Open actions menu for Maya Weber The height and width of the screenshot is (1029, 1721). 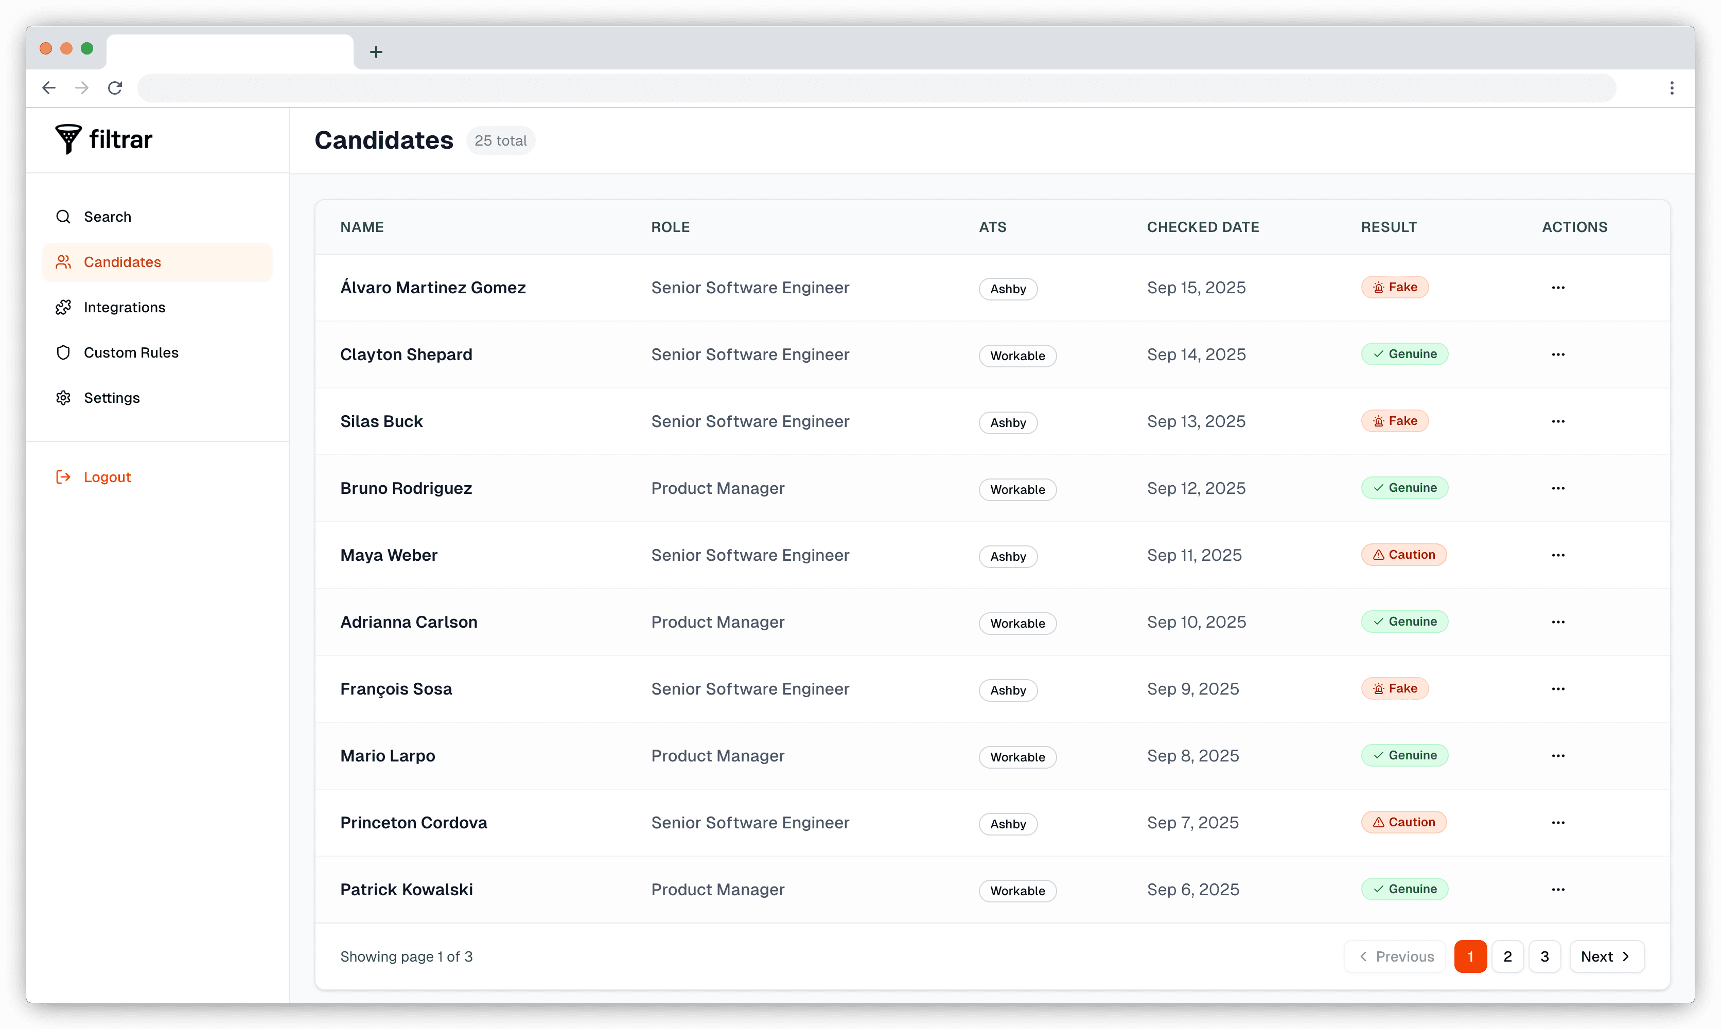(x=1558, y=556)
